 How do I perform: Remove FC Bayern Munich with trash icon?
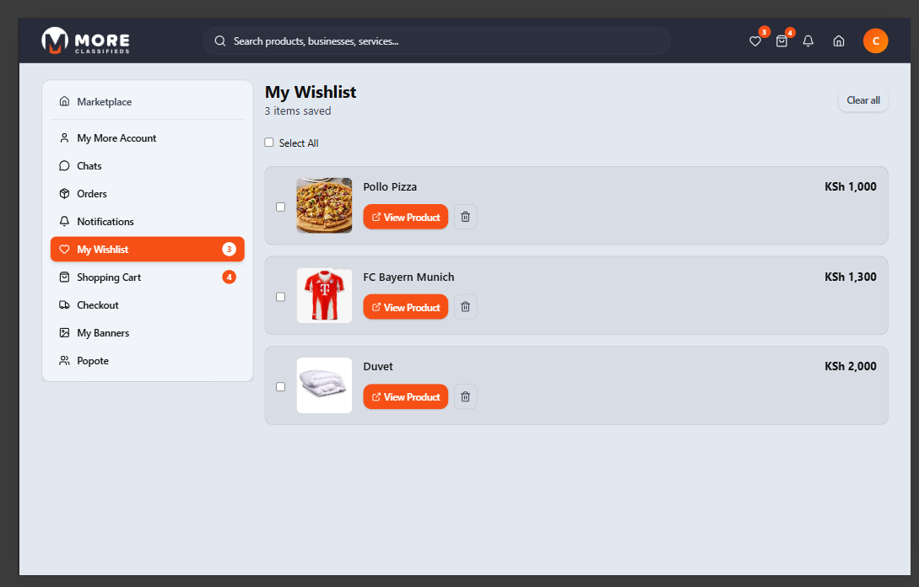pyautogui.click(x=465, y=307)
